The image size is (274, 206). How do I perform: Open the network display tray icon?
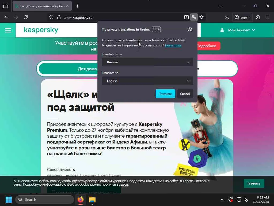pos(239,200)
